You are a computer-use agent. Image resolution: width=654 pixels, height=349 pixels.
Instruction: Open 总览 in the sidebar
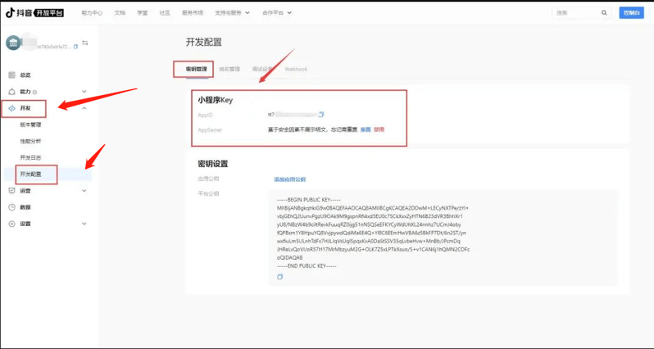pyautogui.click(x=25, y=75)
